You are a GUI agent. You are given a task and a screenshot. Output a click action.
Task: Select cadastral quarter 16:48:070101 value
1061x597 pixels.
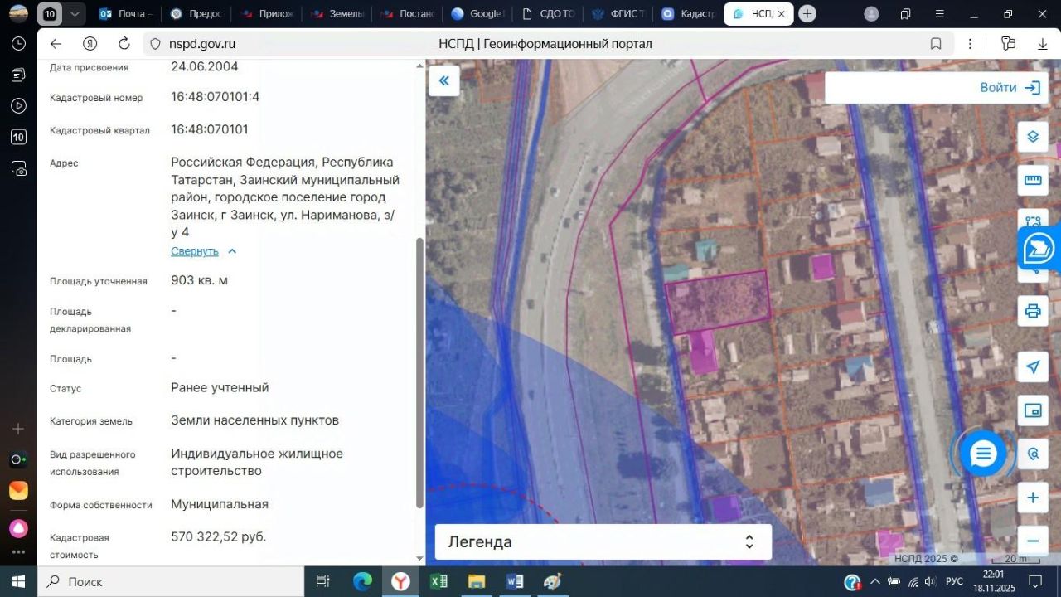point(210,129)
